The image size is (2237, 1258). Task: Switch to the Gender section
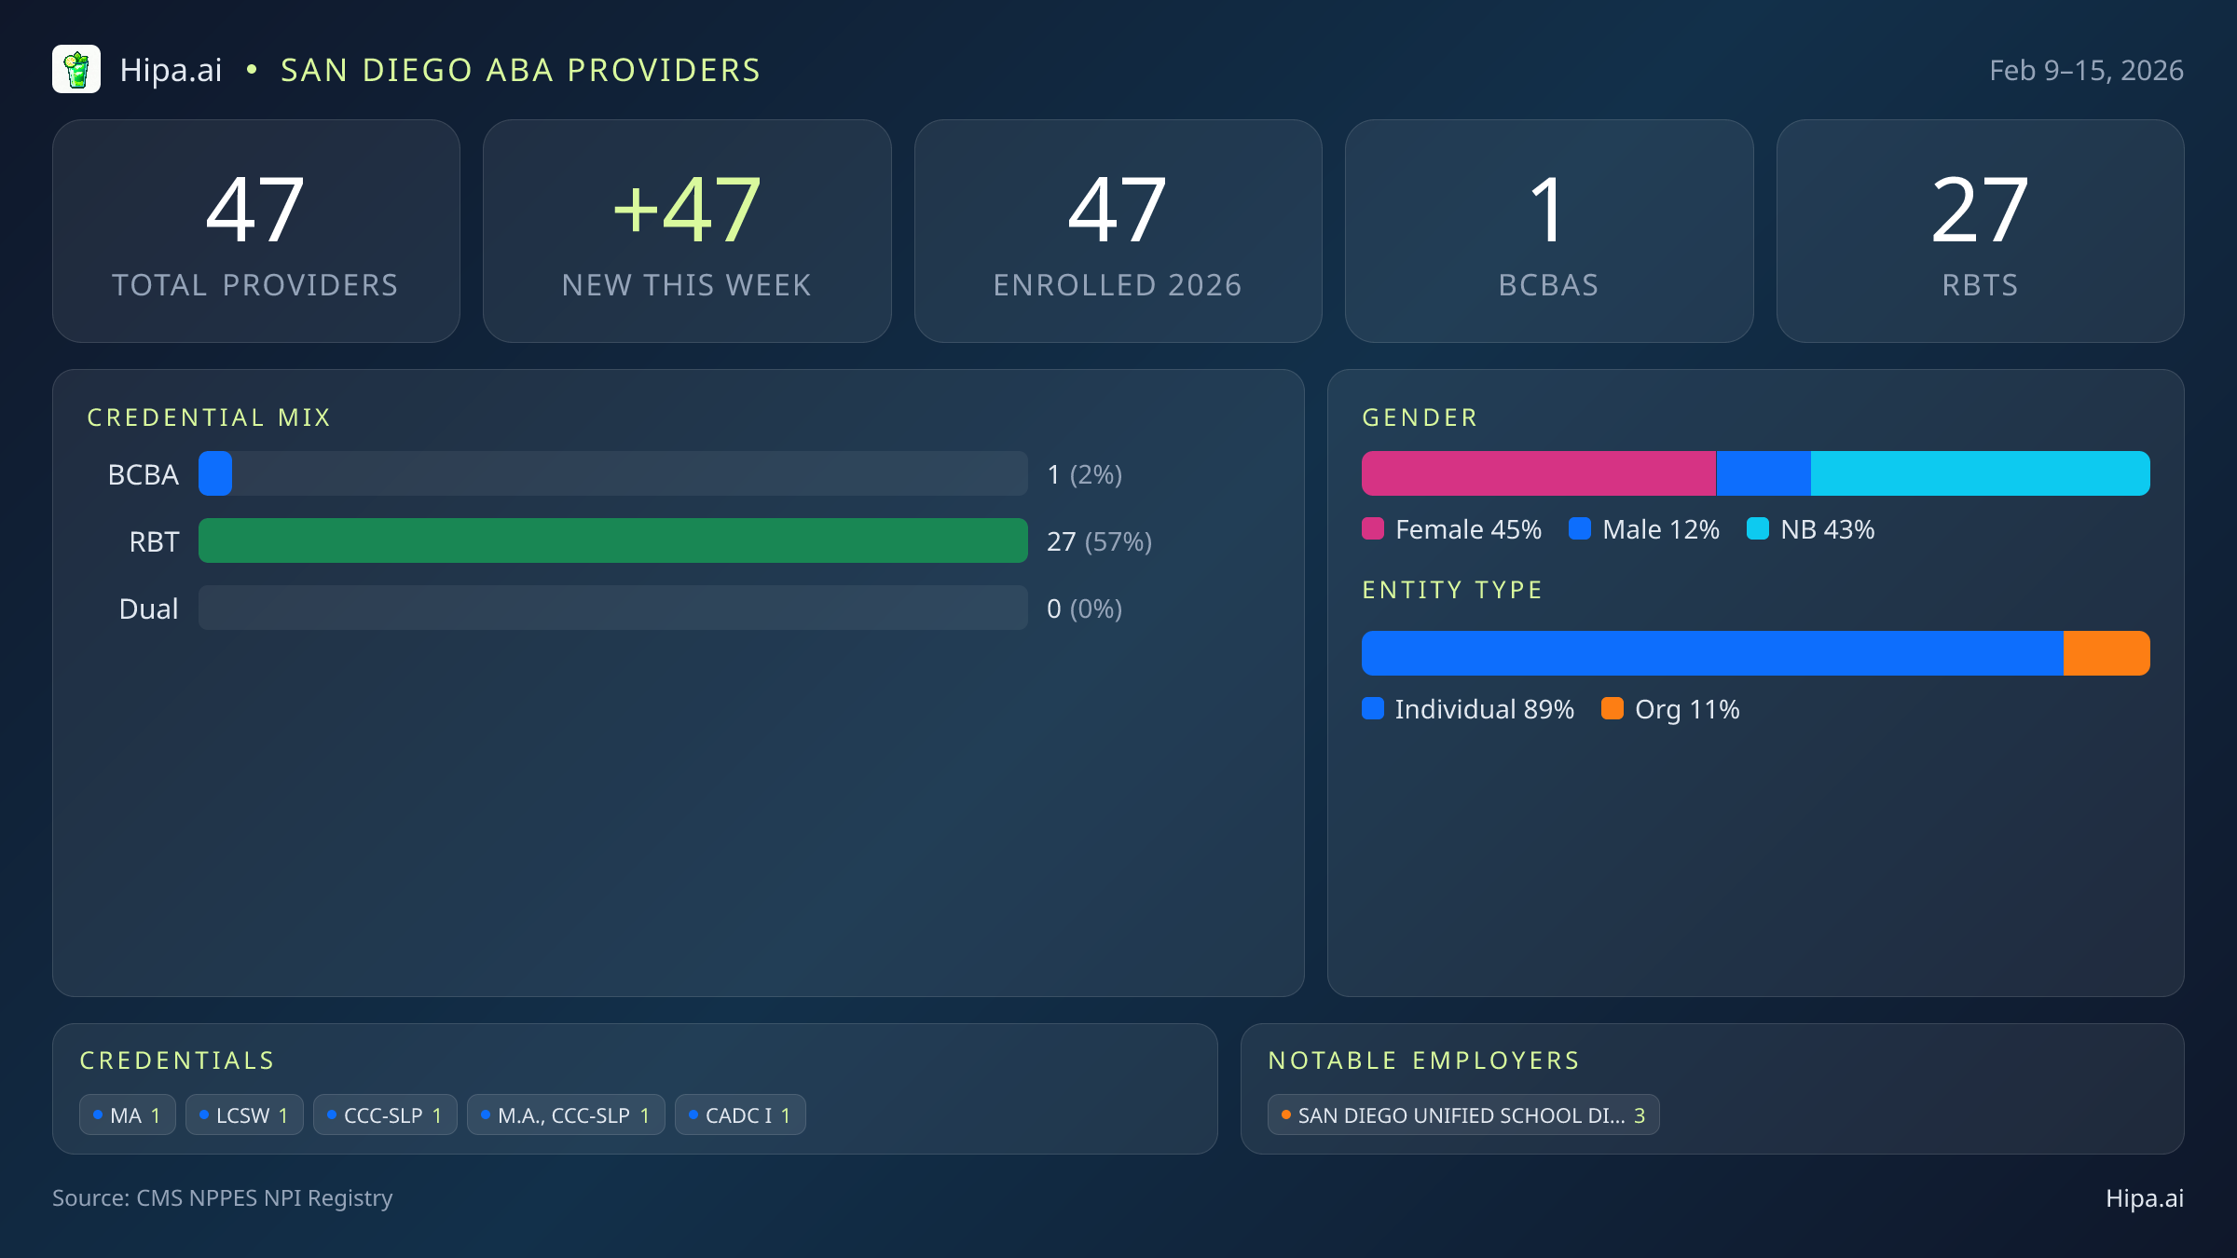click(1420, 417)
